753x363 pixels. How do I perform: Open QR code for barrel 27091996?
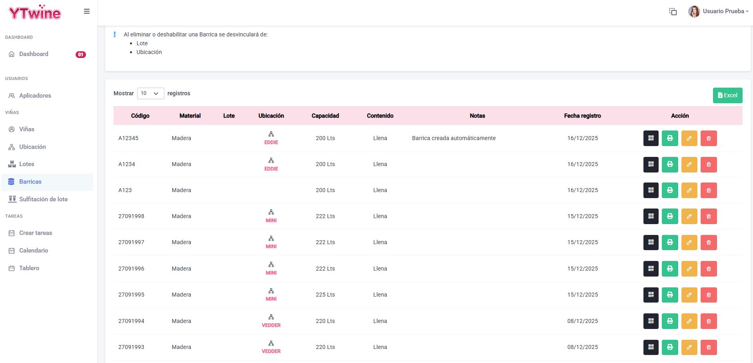(x=651, y=269)
